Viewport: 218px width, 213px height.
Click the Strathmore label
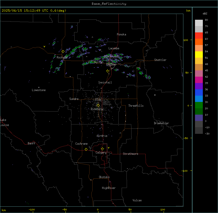[x=130, y=154]
